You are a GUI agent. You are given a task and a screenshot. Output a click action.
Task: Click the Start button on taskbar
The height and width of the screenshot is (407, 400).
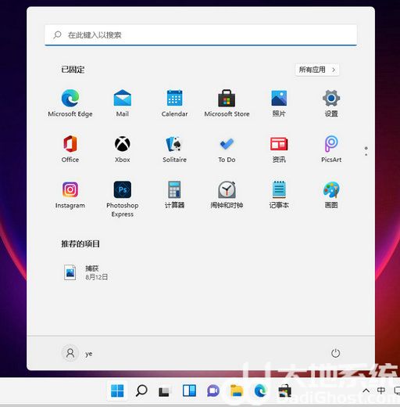(x=117, y=391)
